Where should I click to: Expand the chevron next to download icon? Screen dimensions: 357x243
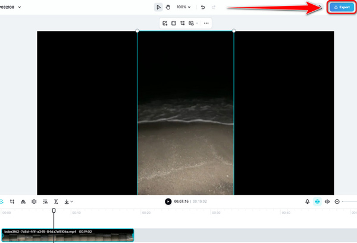72,202
